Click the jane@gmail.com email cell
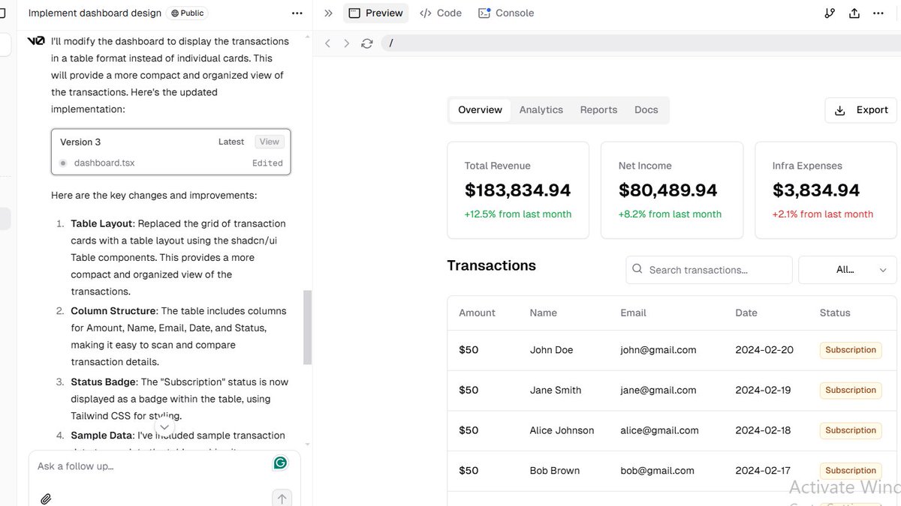901x506 pixels. tap(658, 390)
